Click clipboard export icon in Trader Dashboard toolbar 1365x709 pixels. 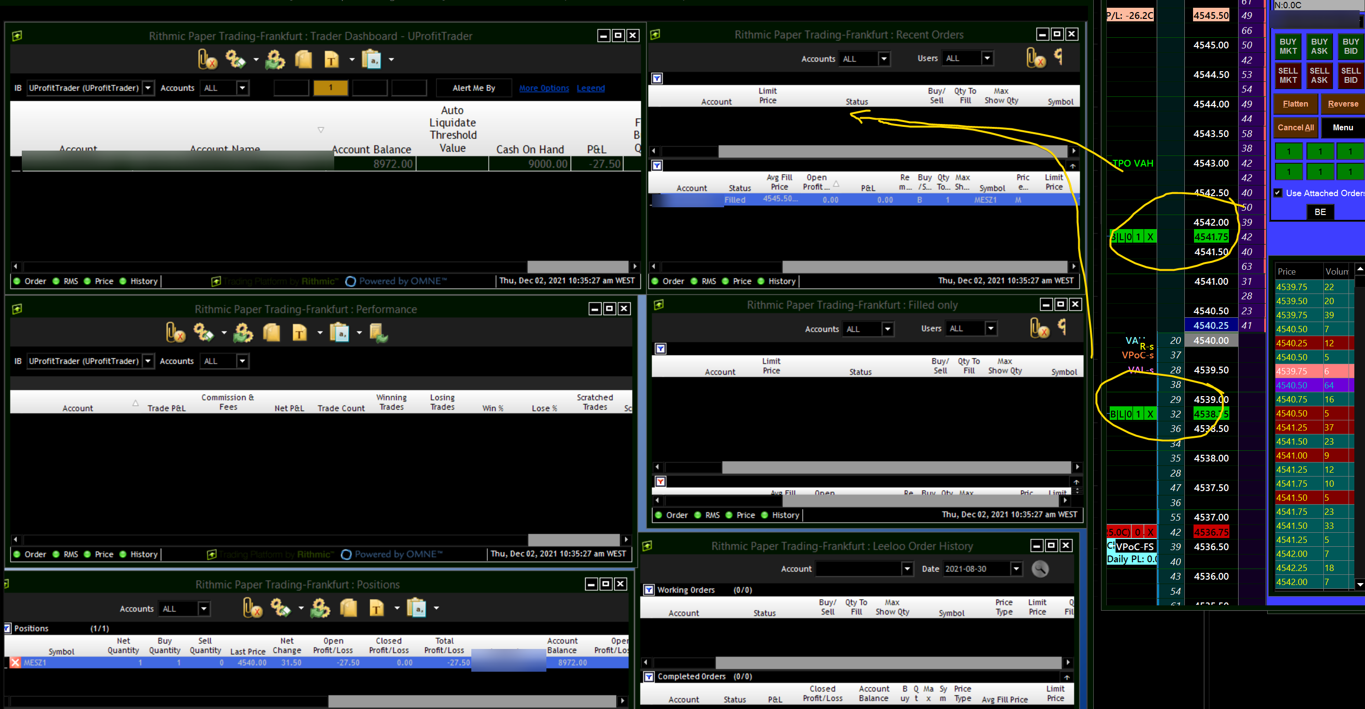(372, 60)
